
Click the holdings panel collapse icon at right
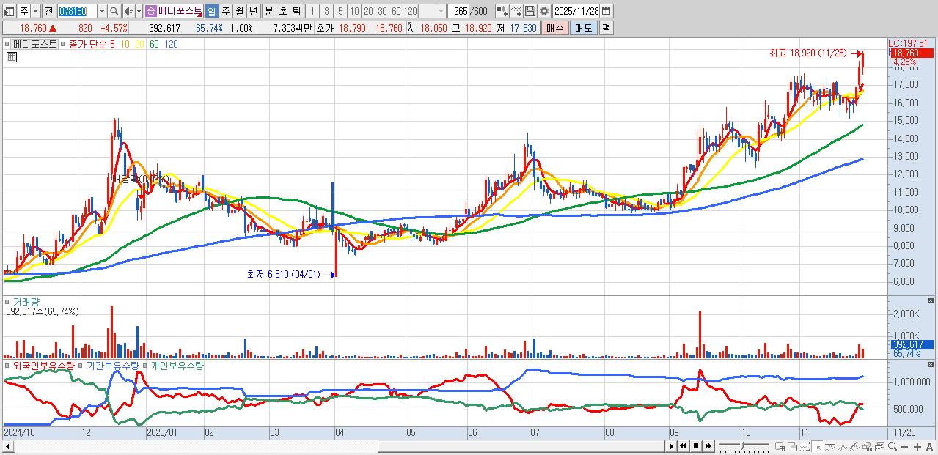(931, 364)
